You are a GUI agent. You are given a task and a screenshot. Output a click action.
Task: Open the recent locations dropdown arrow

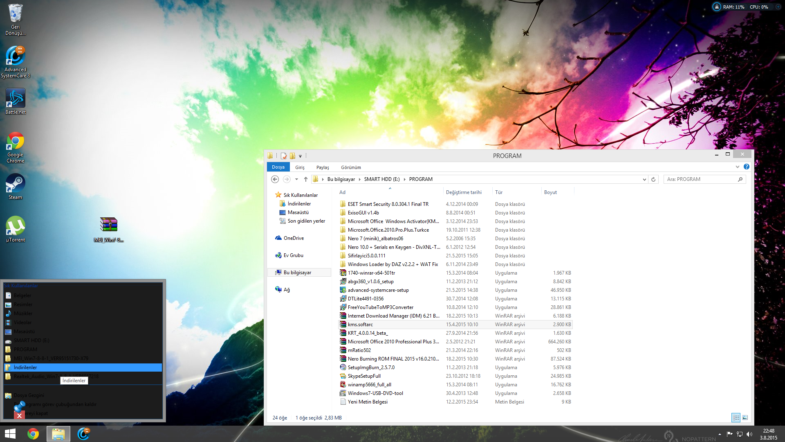click(x=296, y=179)
